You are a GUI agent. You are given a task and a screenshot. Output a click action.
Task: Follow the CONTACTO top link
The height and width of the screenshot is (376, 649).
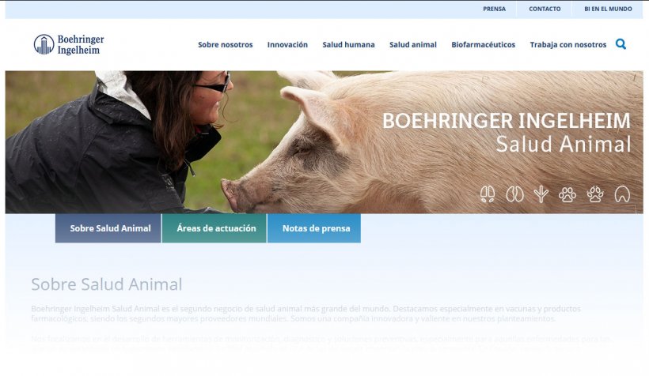click(545, 9)
